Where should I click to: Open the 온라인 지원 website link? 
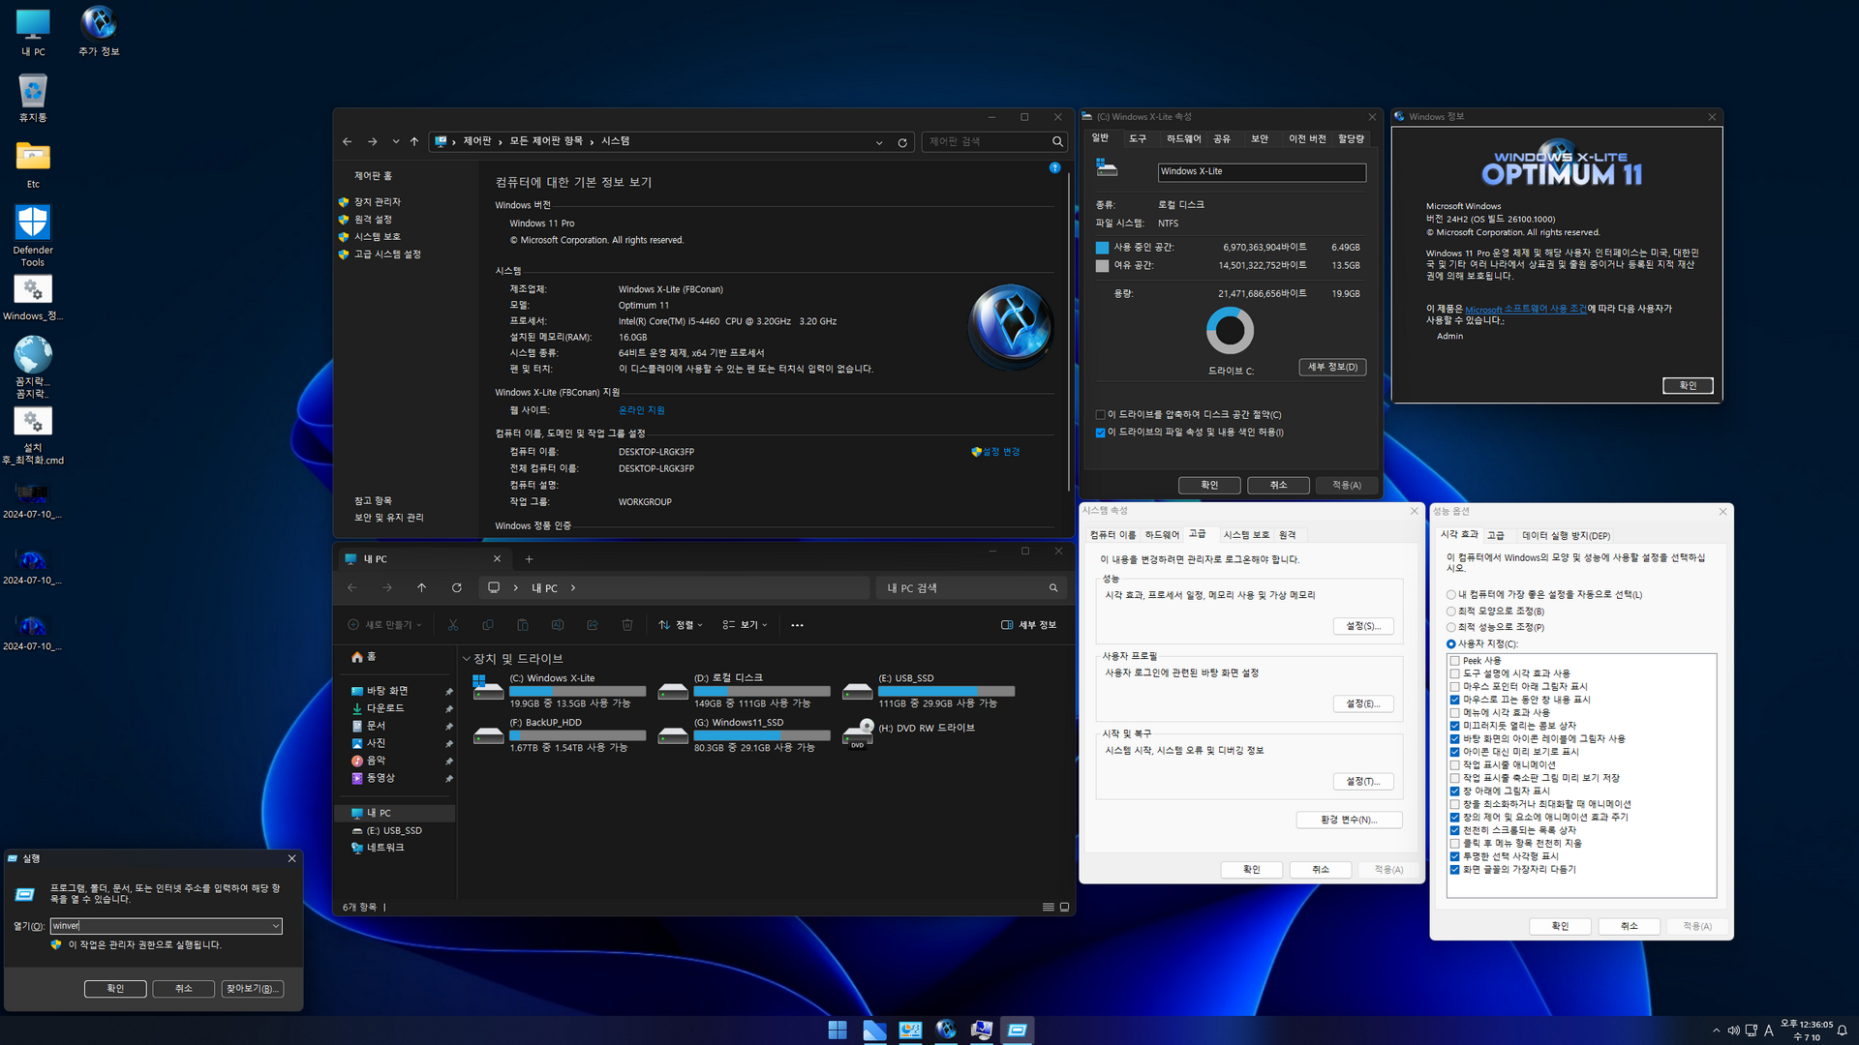click(641, 410)
